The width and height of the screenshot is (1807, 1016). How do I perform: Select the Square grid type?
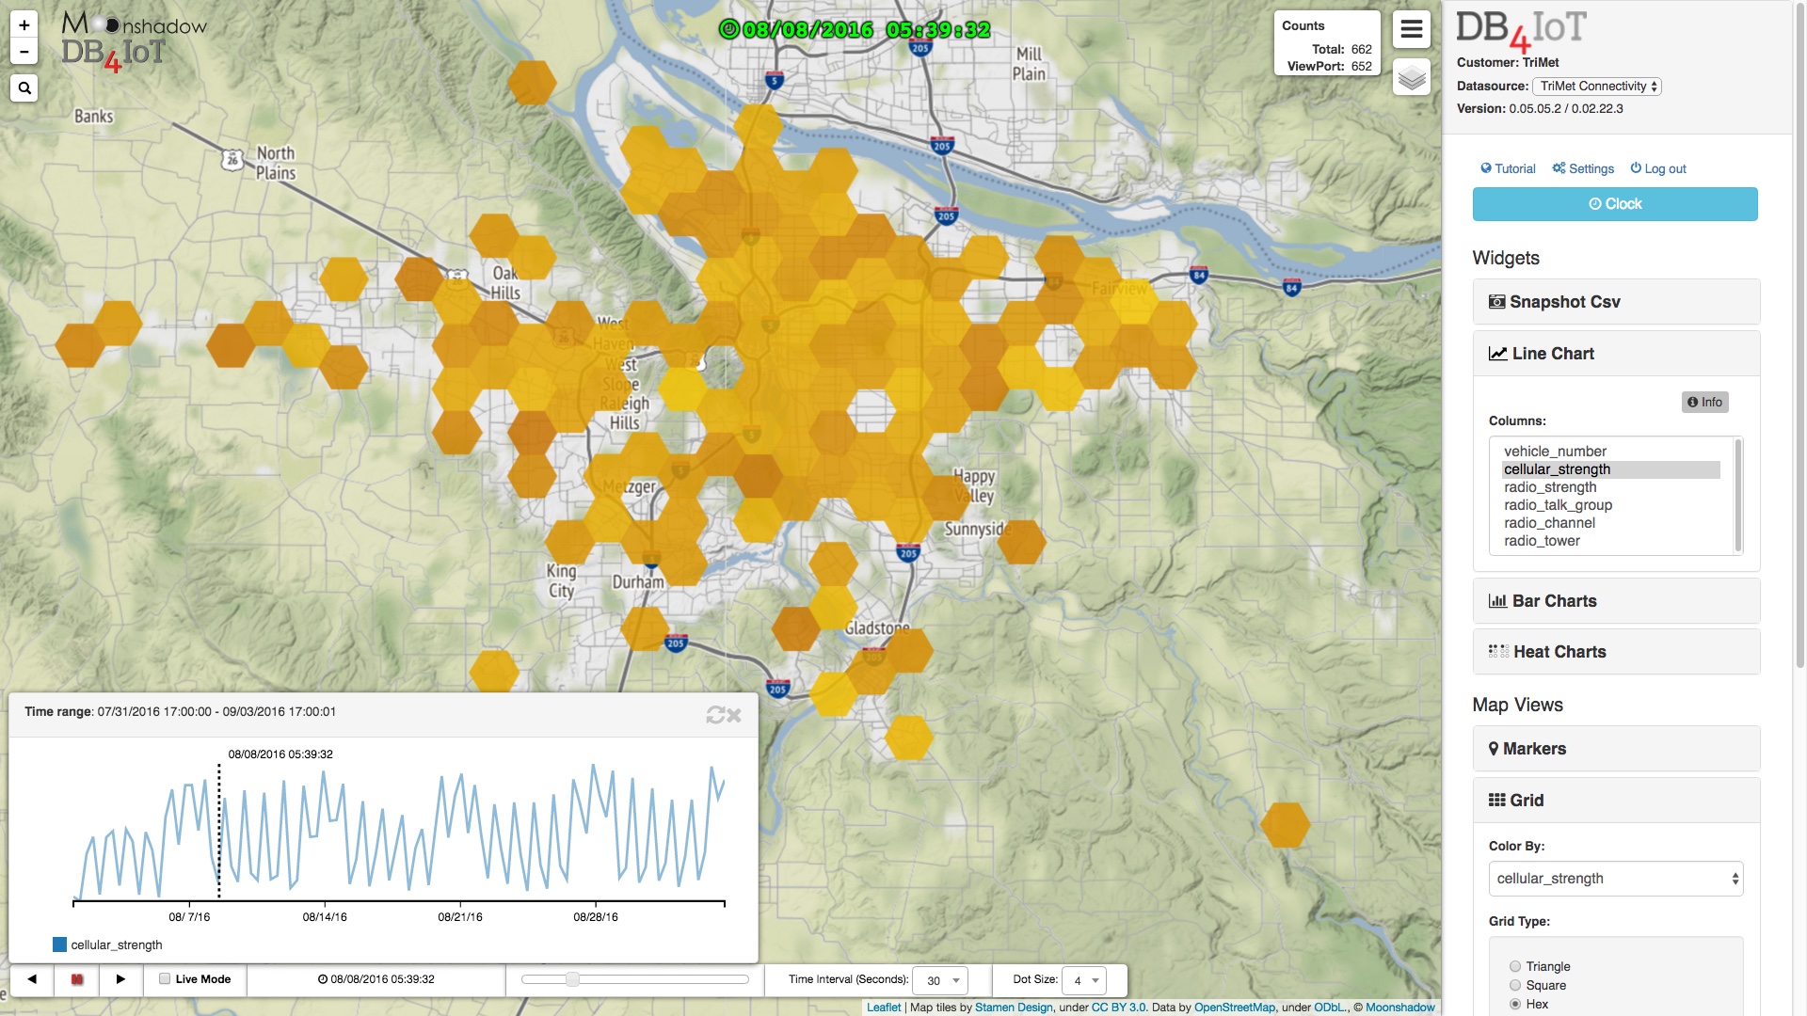(1515, 985)
